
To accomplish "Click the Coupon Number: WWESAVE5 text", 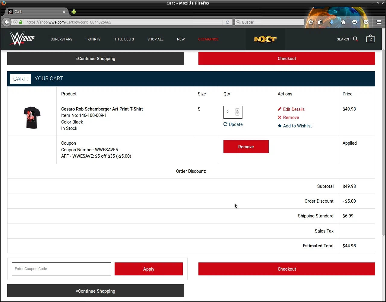I will pyautogui.click(x=90, y=150).
